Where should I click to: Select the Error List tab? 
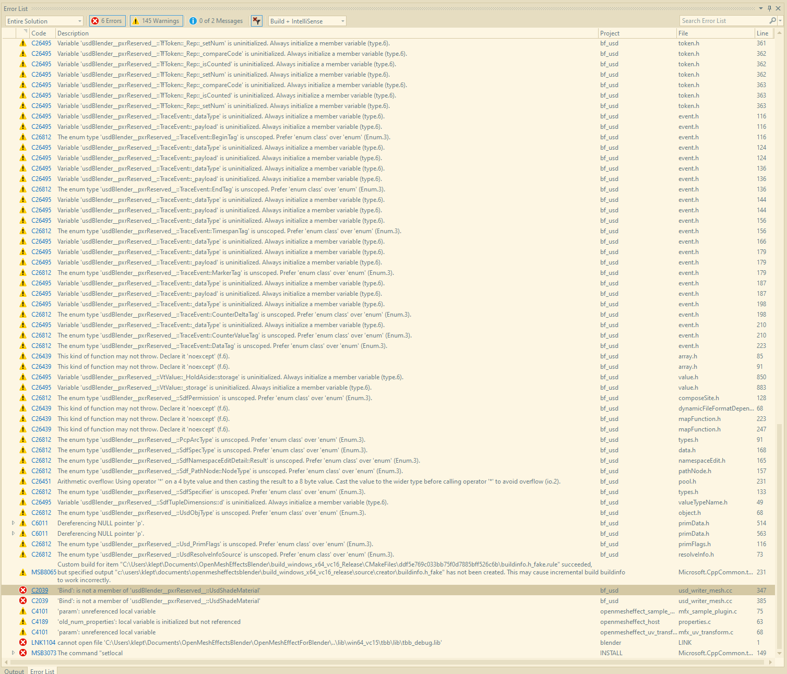(42, 671)
